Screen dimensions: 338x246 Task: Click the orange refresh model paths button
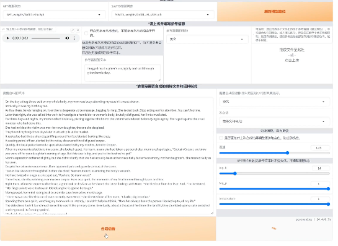(275, 11)
